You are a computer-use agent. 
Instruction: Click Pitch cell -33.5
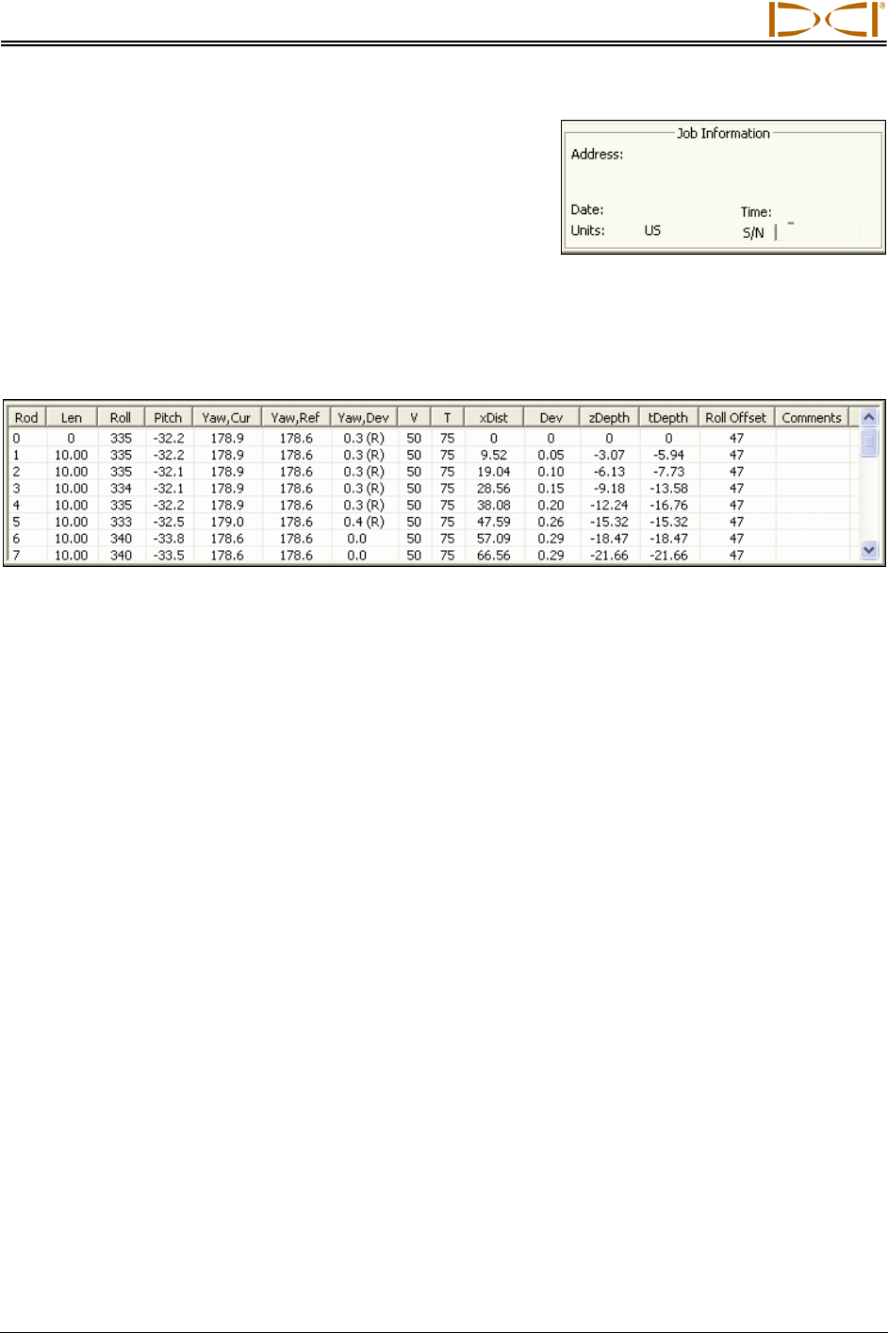click(x=169, y=556)
